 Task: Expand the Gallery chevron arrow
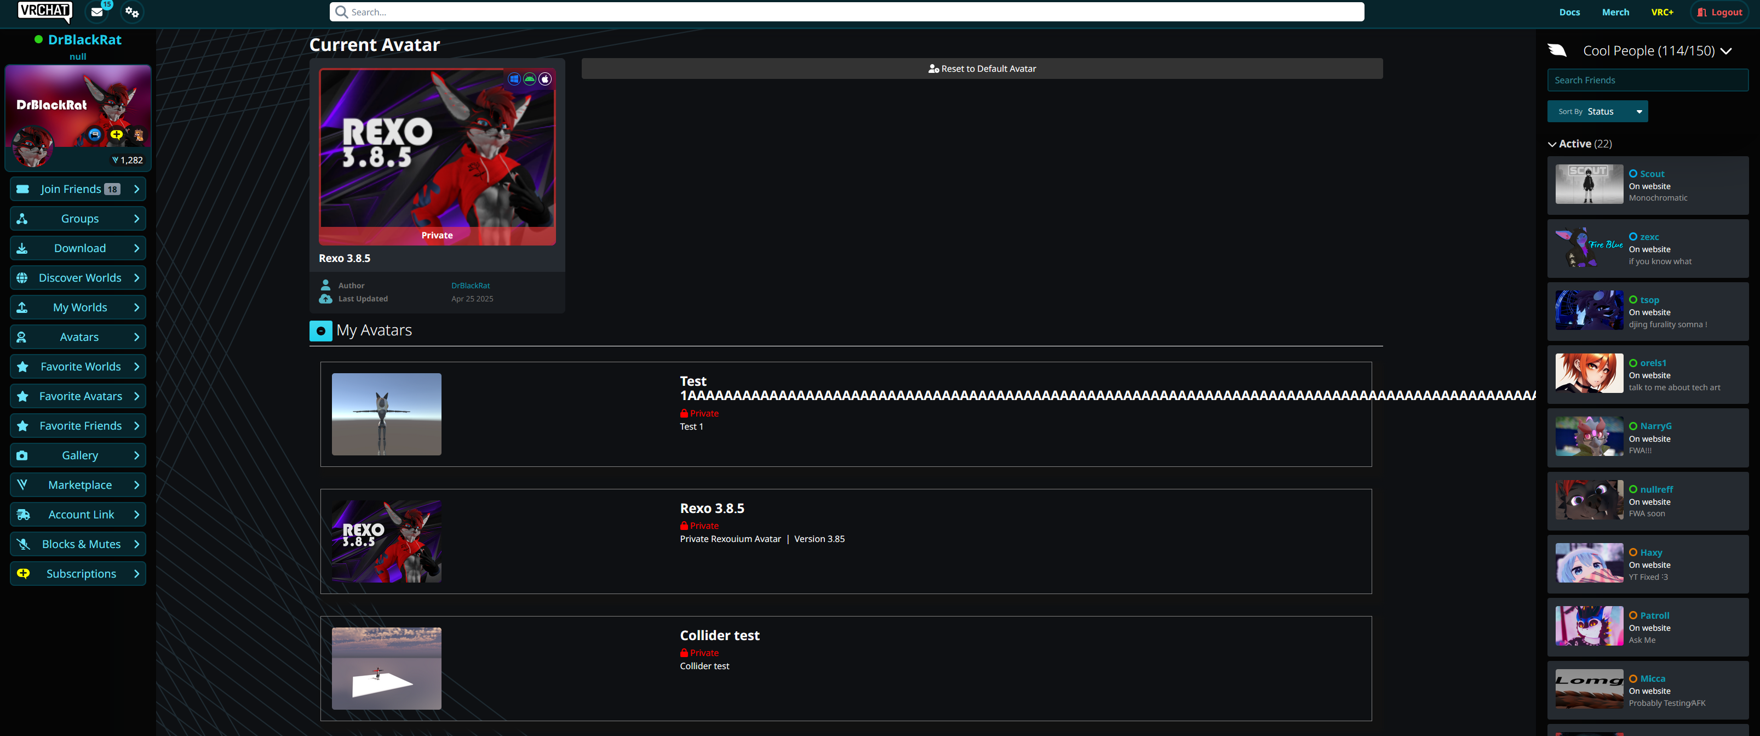(x=136, y=455)
